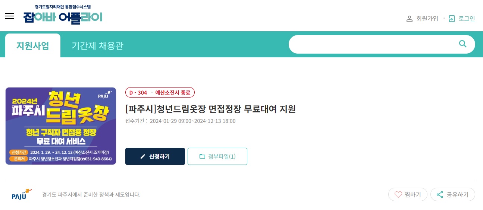The height and width of the screenshot is (210, 483).
Task: Click the search magnifier icon
Action: (462, 44)
